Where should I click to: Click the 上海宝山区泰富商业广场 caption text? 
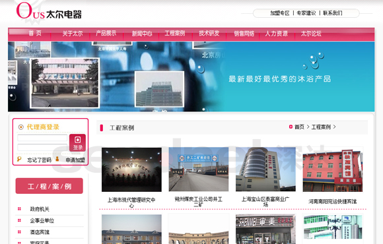[x=265, y=202]
